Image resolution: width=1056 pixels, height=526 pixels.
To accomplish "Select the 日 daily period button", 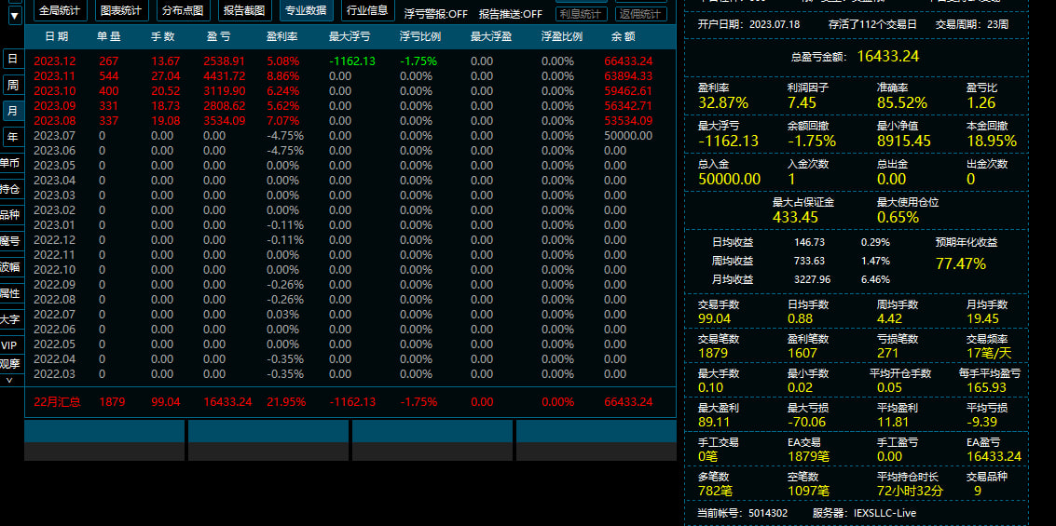I will click(x=12, y=60).
